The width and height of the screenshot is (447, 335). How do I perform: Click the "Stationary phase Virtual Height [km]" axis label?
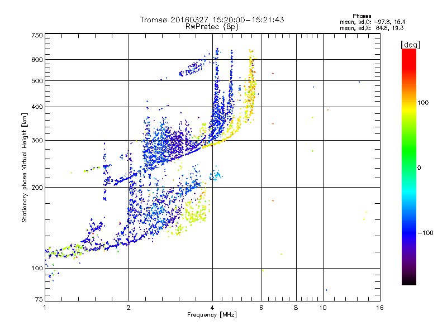pyautogui.click(x=24, y=167)
